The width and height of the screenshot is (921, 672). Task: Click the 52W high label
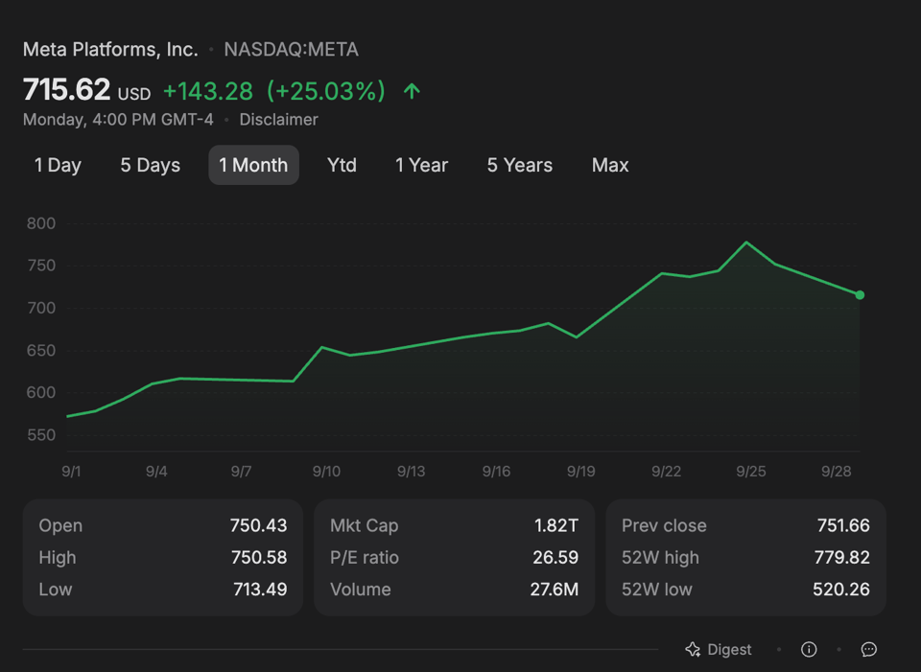pos(660,557)
